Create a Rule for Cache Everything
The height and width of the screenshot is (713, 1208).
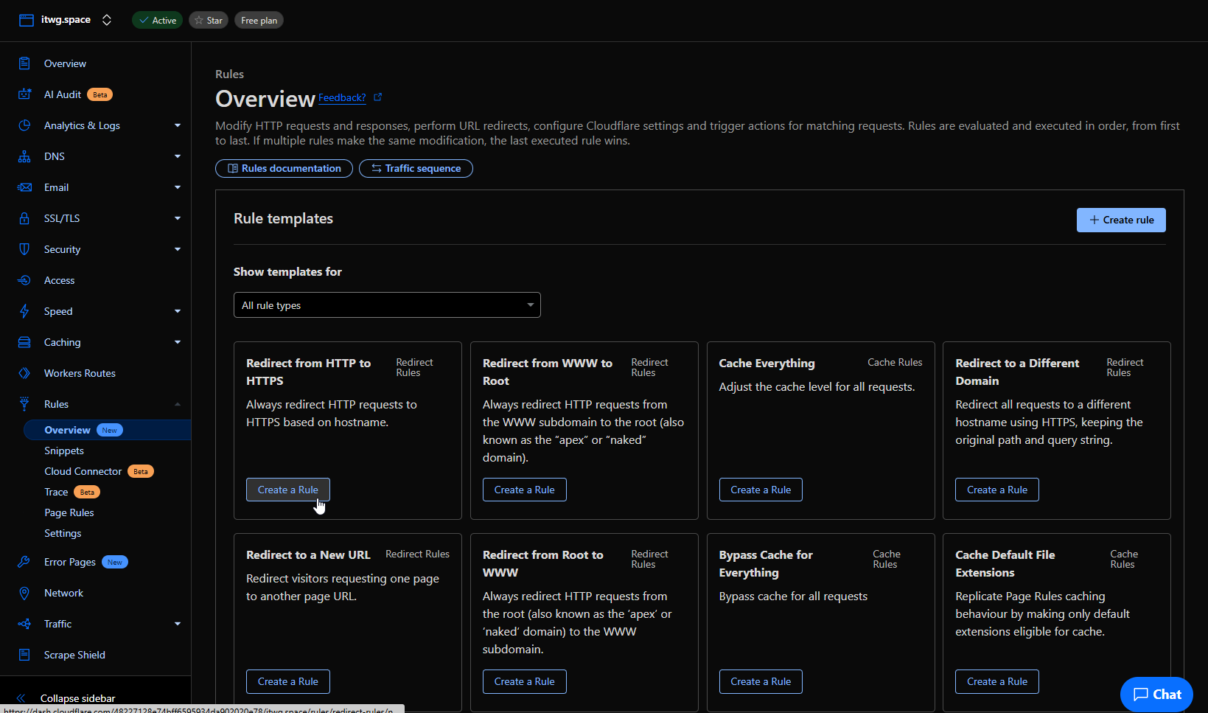(761, 490)
